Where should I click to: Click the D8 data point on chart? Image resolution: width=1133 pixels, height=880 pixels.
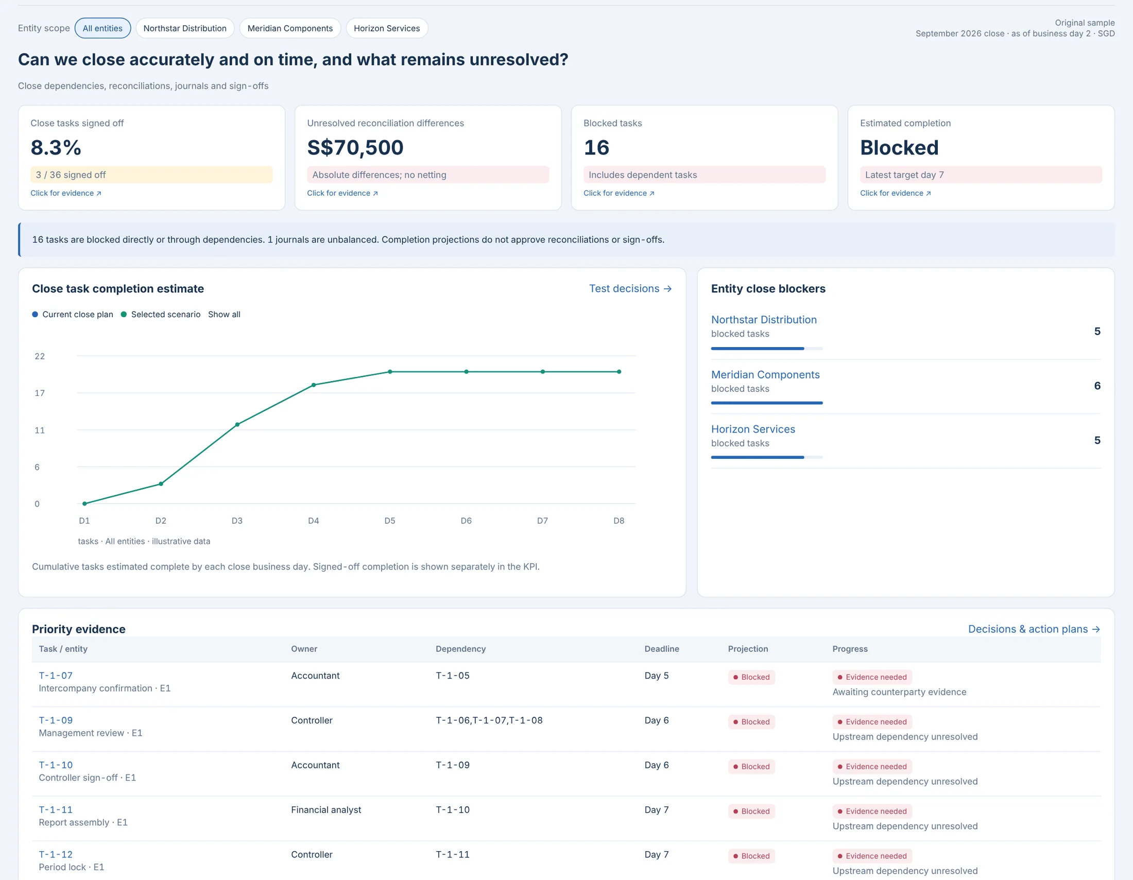[619, 372]
